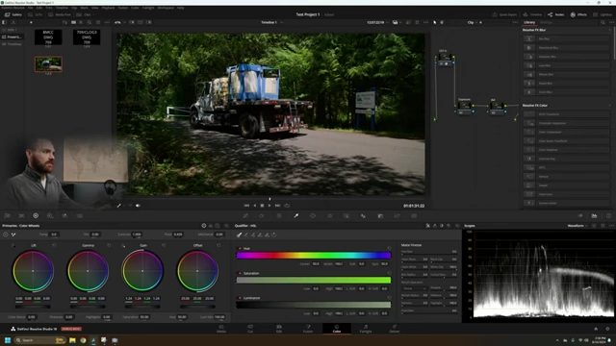Viewport: 616px width, 346px height.
Task: Click the Nodes button in top bar
Action: 556,14
